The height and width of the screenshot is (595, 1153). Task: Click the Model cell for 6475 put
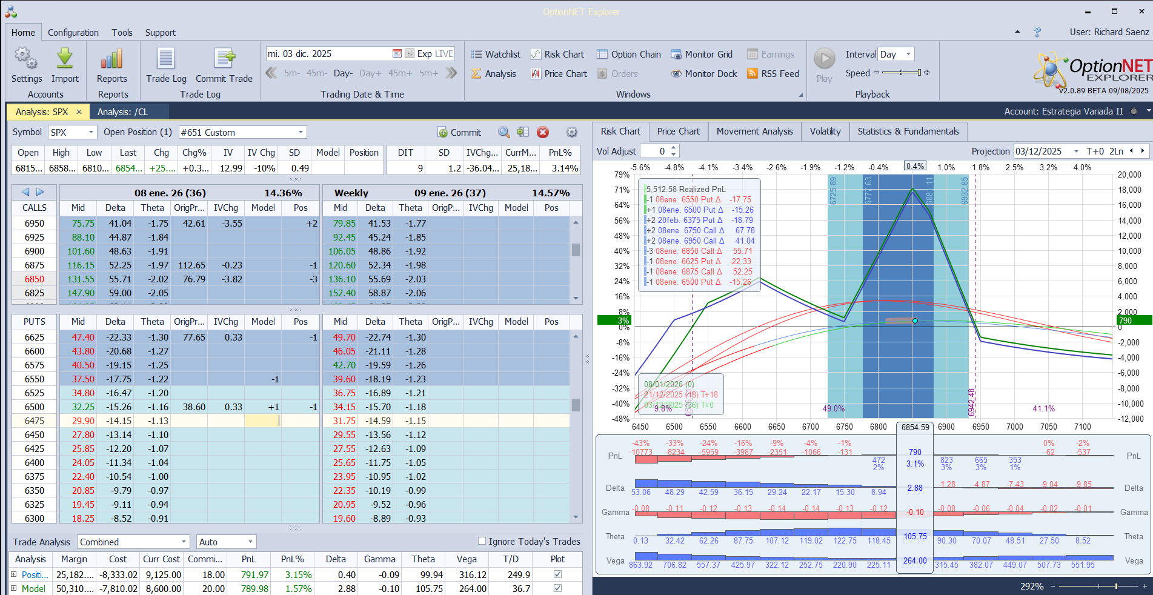(263, 420)
